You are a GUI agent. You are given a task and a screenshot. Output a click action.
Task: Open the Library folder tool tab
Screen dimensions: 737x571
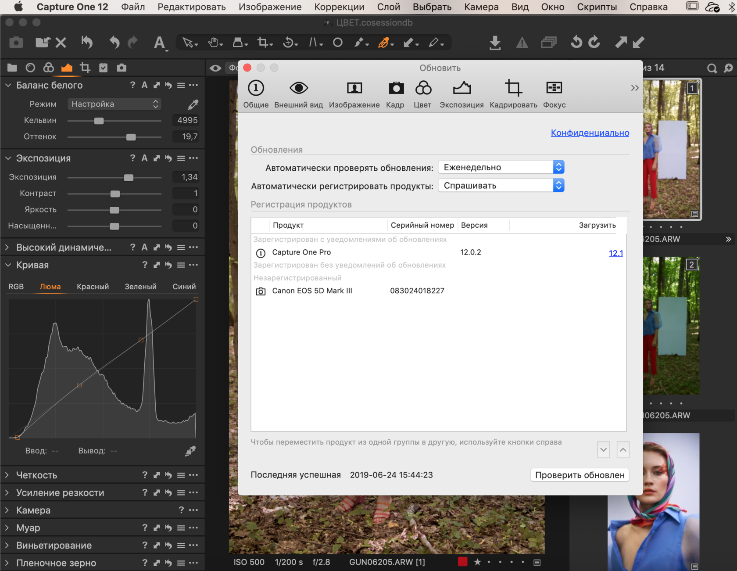click(x=12, y=68)
